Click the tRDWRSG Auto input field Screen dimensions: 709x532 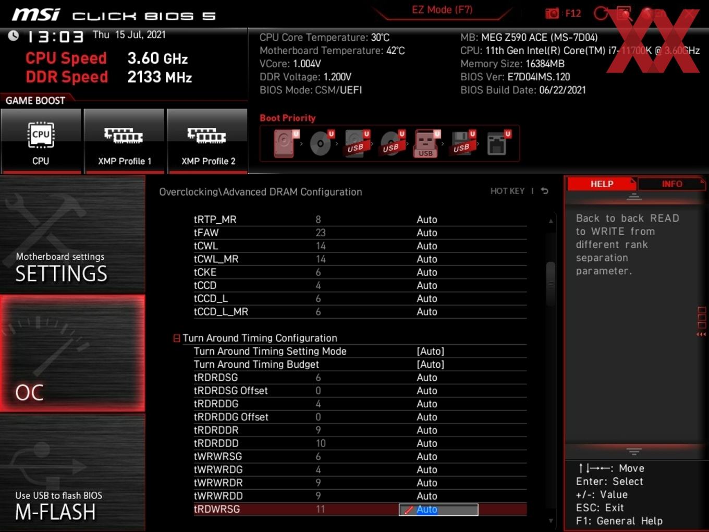point(438,510)
